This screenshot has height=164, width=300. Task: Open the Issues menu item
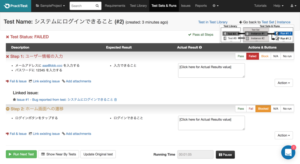click(185, 6)
